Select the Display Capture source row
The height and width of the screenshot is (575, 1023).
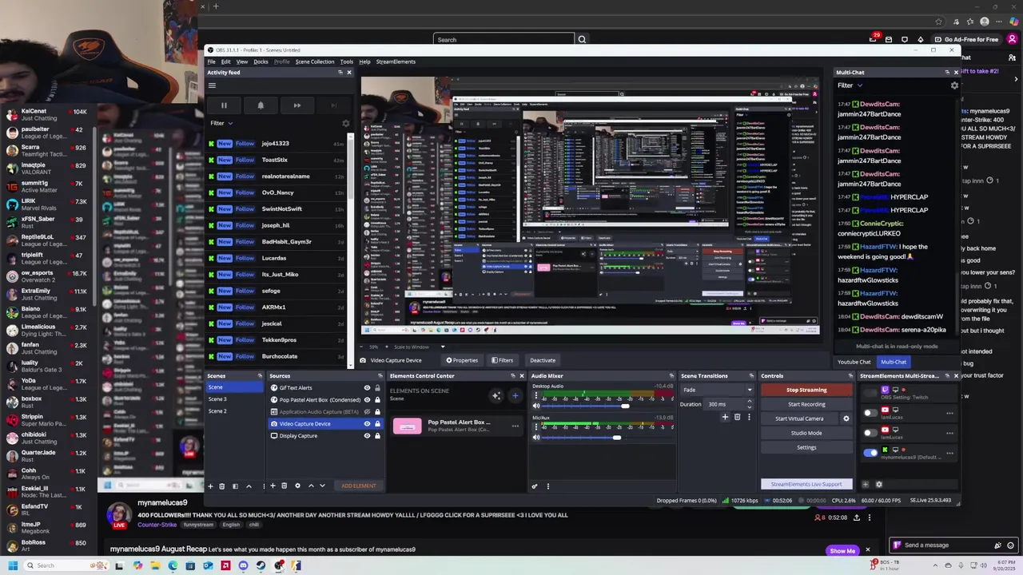[325, 436]
